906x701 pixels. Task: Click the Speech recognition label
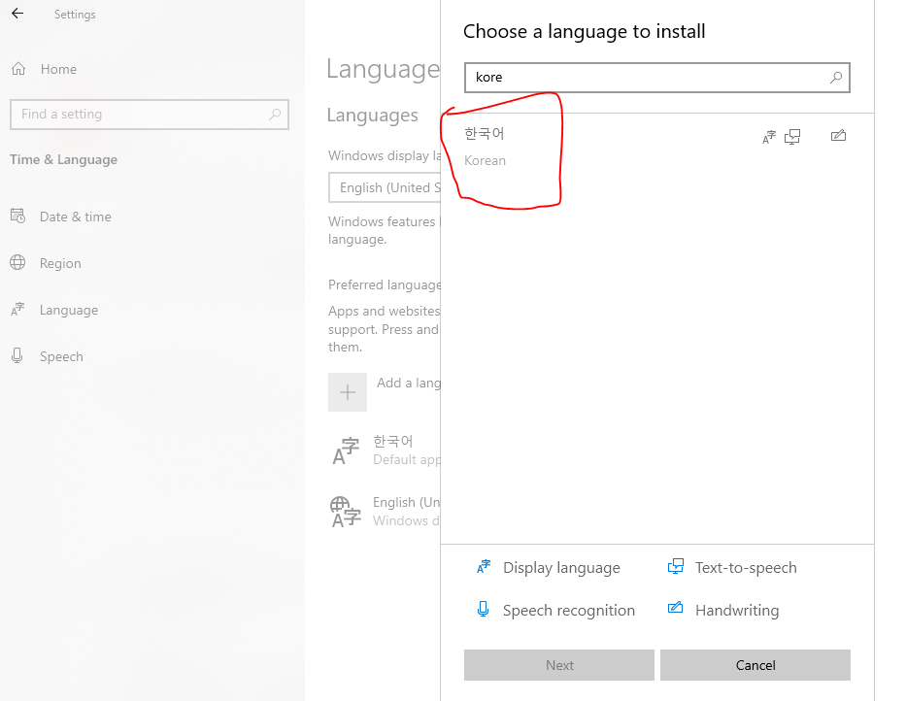569,611
